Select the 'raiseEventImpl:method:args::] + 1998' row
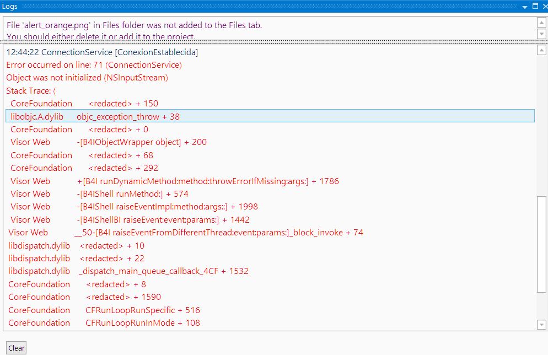 point(270,207)
